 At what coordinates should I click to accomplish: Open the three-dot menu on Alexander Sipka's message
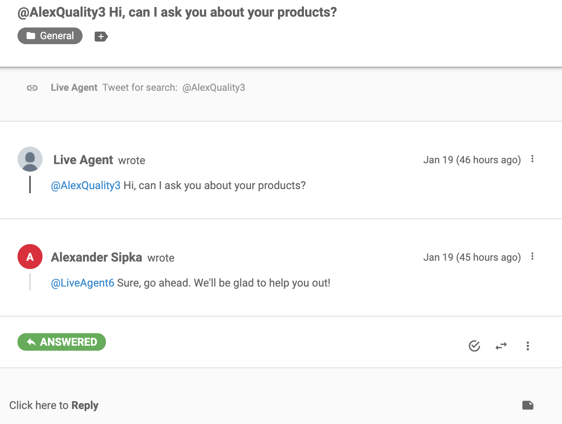(532, 257)
